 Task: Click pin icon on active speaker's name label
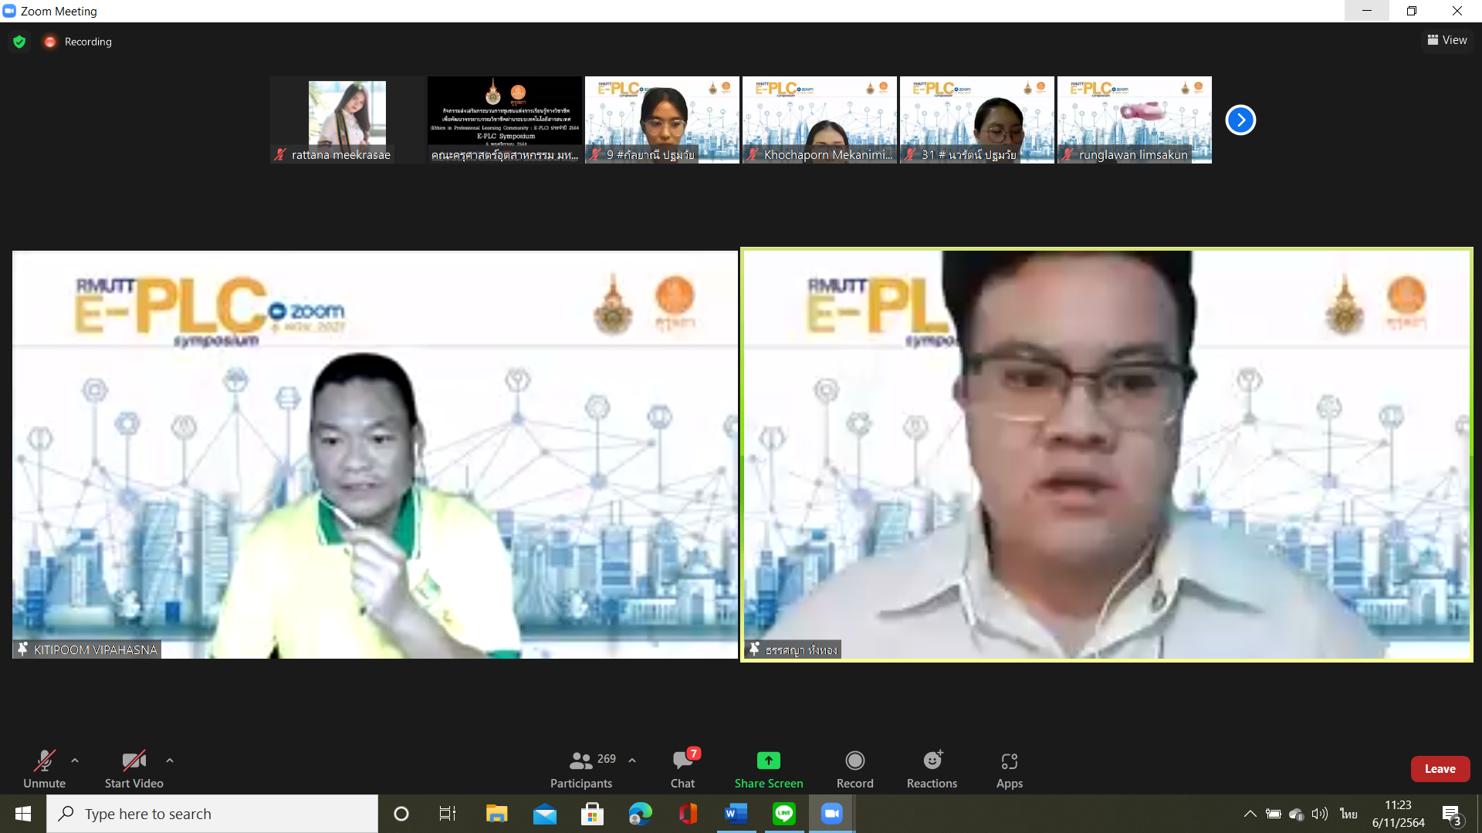pyautogui.click(x=754, y=649)
